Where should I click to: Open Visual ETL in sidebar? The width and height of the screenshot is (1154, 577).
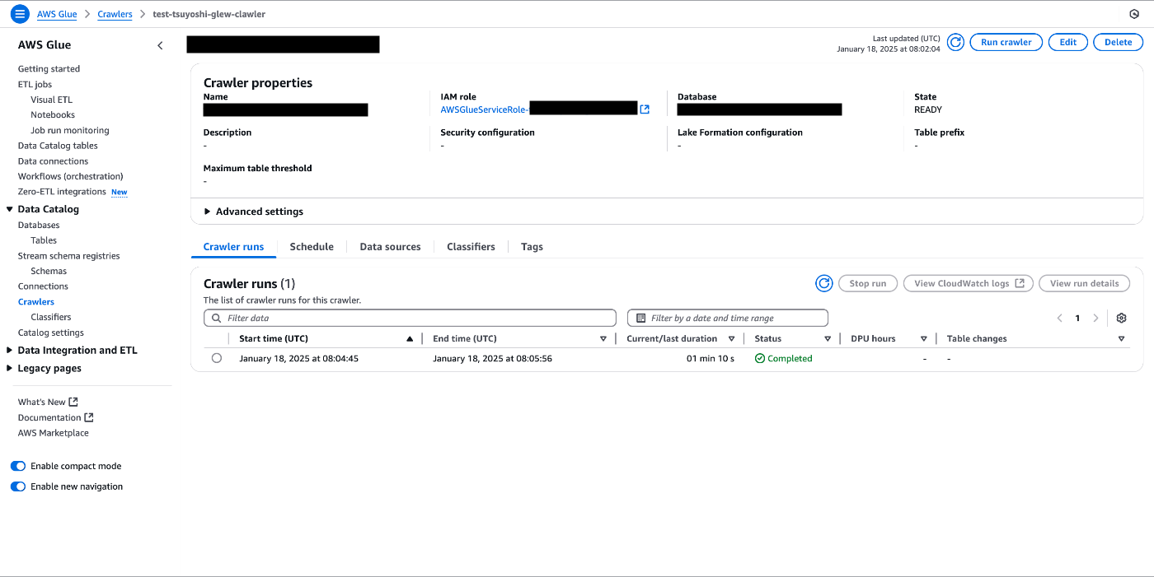51,100
